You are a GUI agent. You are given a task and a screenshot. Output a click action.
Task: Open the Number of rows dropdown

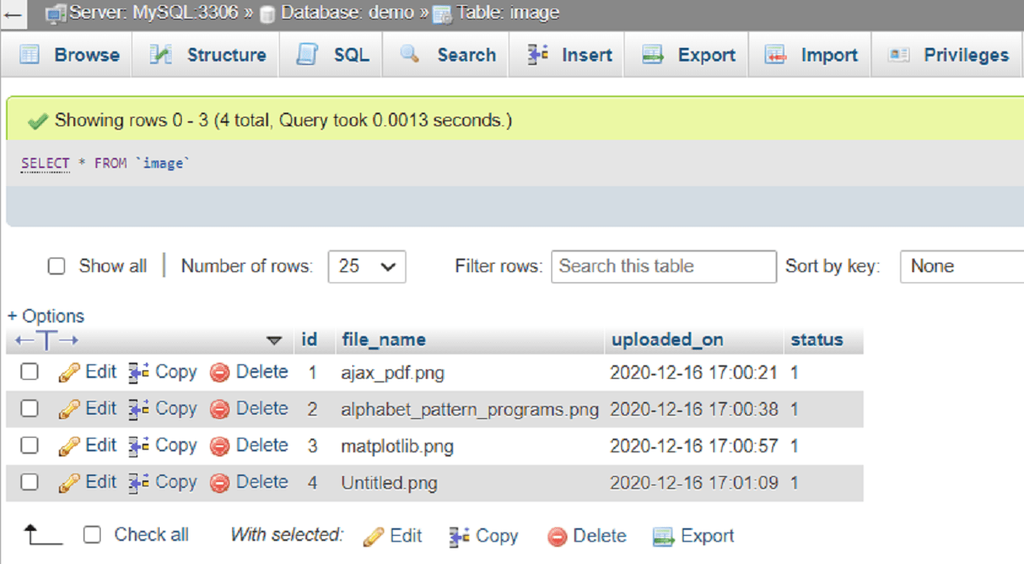[x=366, y=266]
